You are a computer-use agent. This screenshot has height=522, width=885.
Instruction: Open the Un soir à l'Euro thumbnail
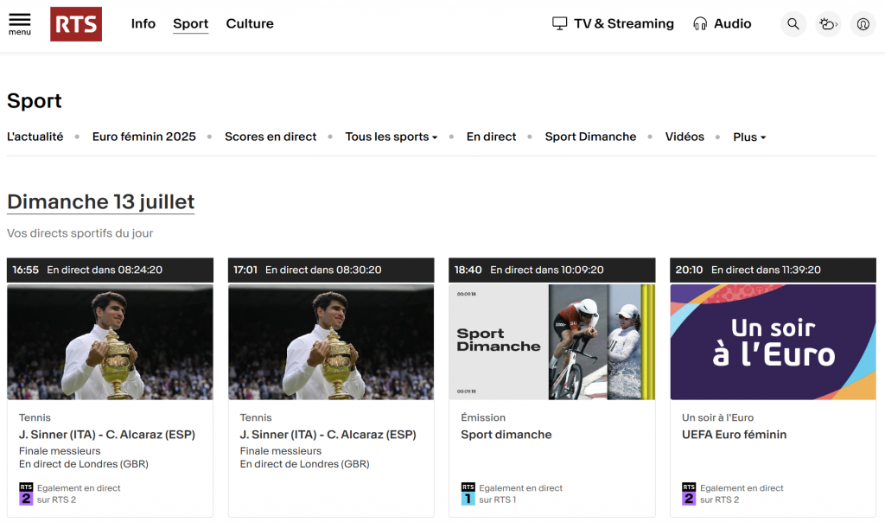(x=774, y=342)
